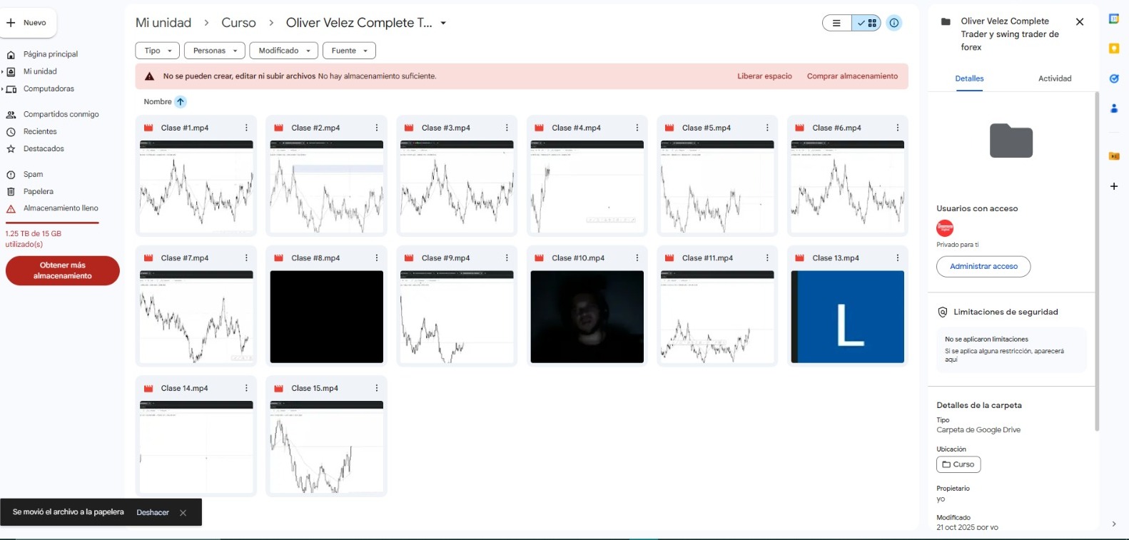
Task: Open Almacenamiento lleno section
Action: pos(61,208)
